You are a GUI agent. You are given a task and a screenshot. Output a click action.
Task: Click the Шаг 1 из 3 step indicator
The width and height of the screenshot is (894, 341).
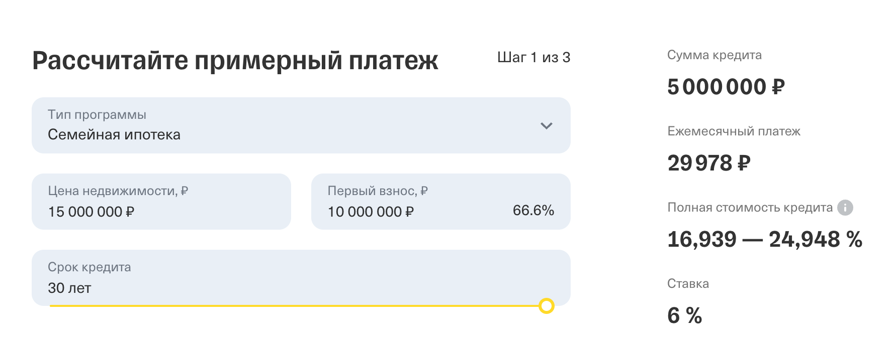[x=533, y=57]
